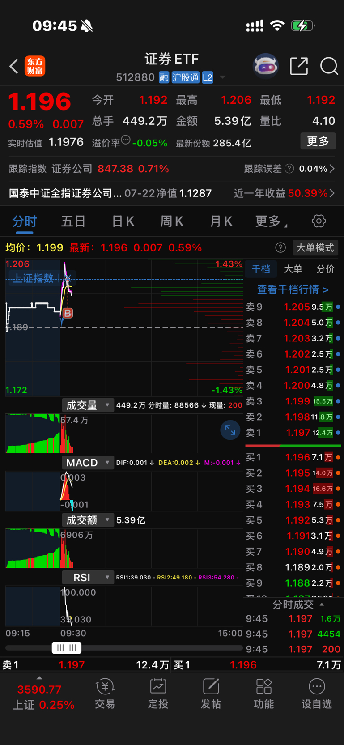Tap the back arrow icon
344x745 pixels.
click(13, 67)
